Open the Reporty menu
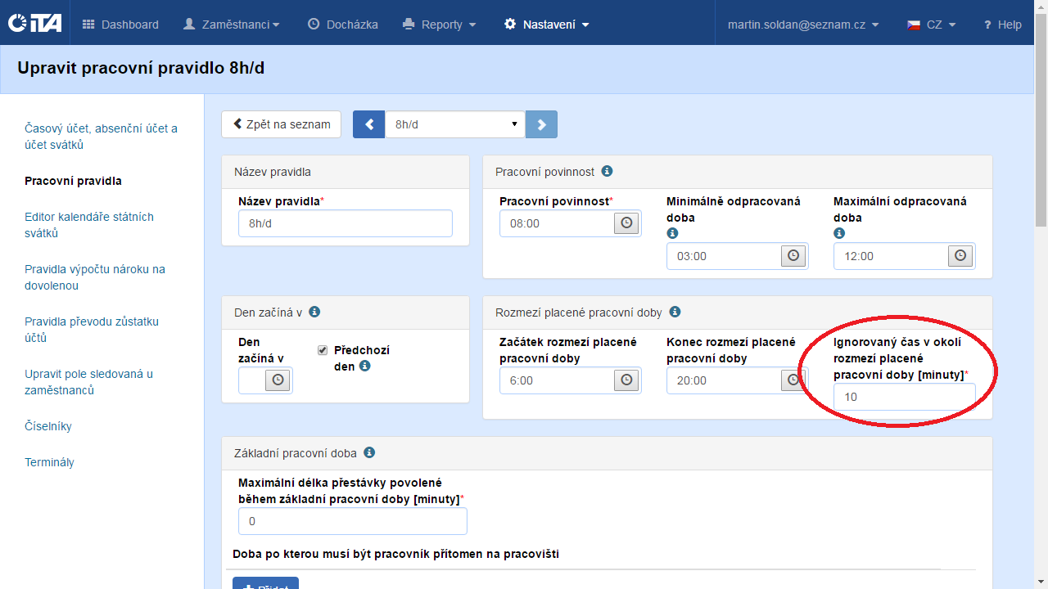The width and height of the screenshot is (1048, 589). tap(440, 25)
